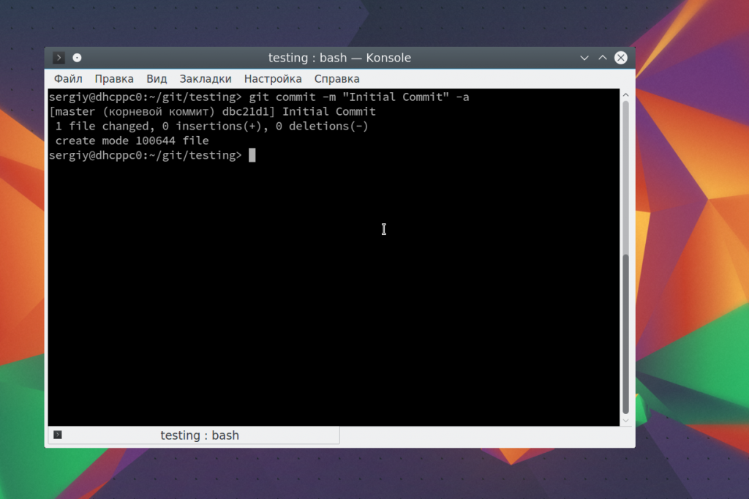Viewport: 749px width, 499px height.
Task: Close the Konsole window
Action: (x=620, y=58)
